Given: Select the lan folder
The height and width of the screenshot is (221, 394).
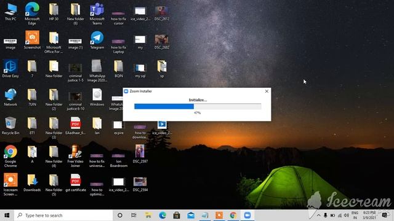Looking at the screenshot, I should tap(97, 126).
